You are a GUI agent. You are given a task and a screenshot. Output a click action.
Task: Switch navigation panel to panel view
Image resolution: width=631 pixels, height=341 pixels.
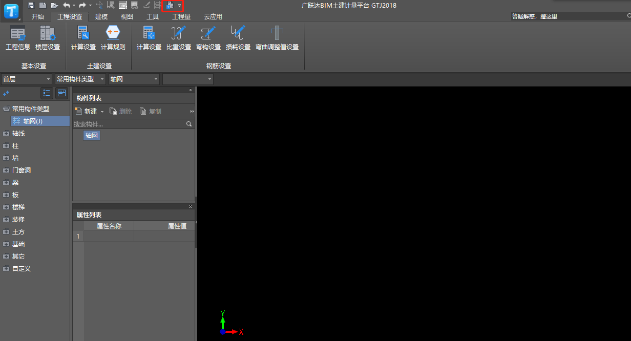[x=61, y=93]
